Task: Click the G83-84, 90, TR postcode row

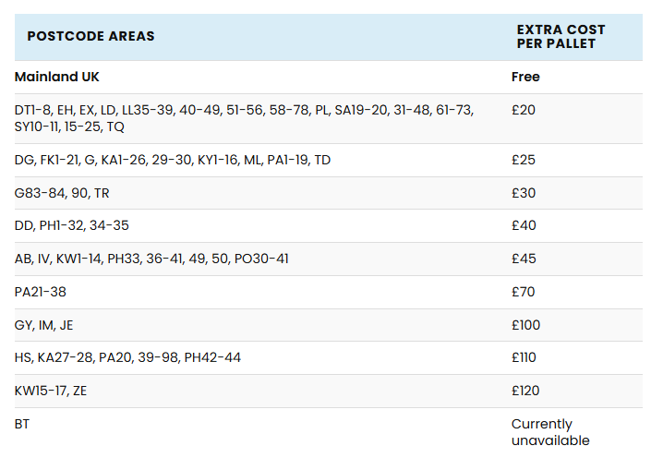Action: [62, 194]
